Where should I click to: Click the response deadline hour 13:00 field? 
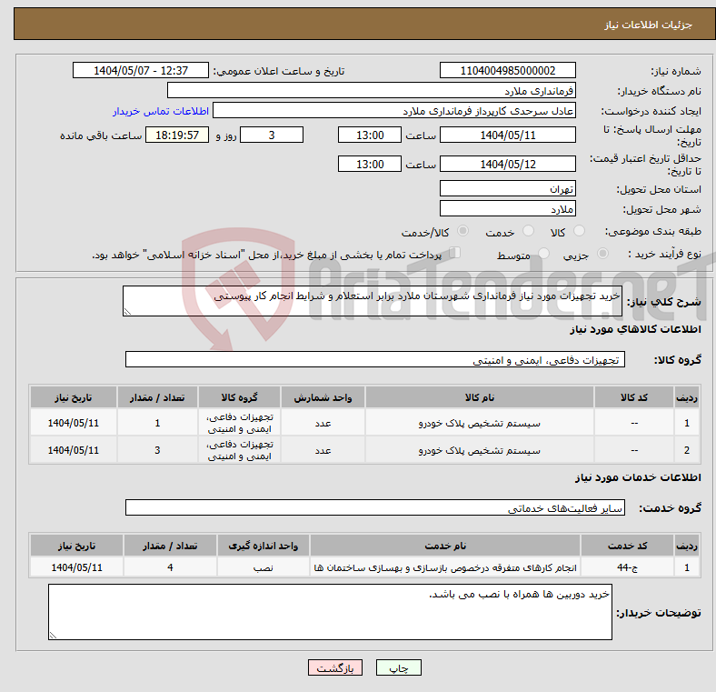370,135
